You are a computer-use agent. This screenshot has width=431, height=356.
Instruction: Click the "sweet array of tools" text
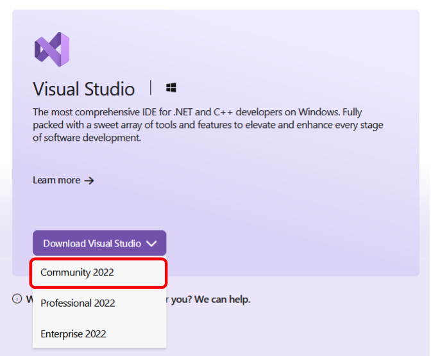tap(141, 124)
